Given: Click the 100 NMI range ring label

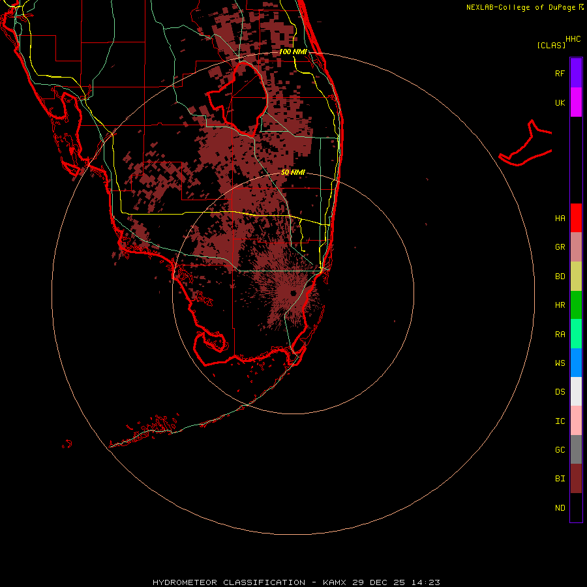Looking at the screenshot, I should coord(293,52).
